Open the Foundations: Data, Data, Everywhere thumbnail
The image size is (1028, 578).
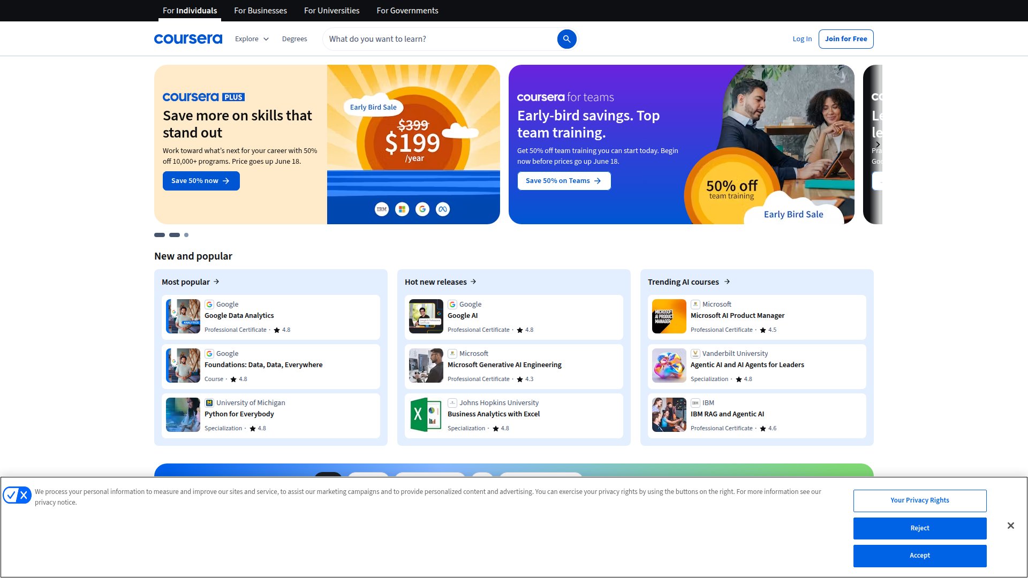pos(183,366)
